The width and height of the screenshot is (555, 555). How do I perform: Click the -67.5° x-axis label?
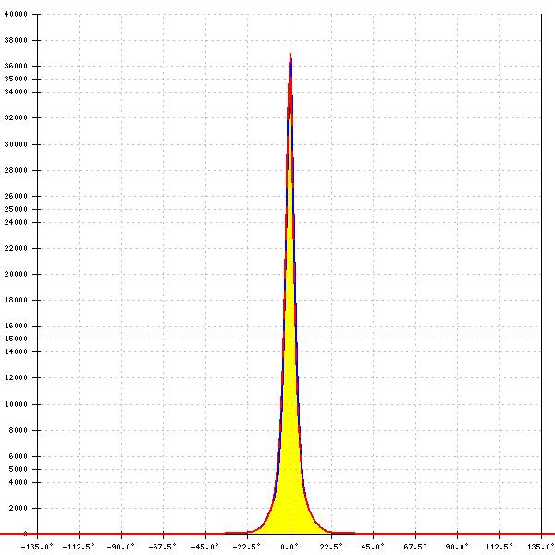pos(162,546)
